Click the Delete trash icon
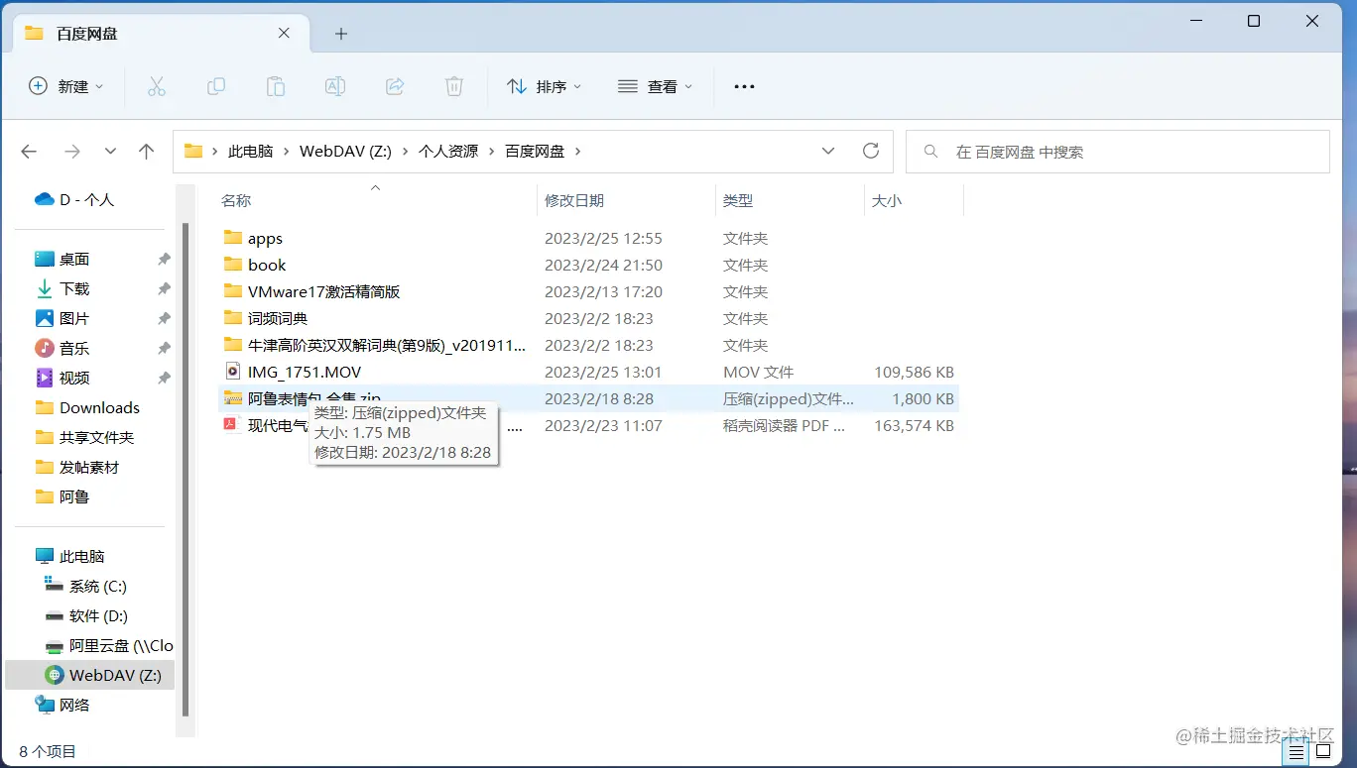This screenshot has height=768, width=1357. 454,86
